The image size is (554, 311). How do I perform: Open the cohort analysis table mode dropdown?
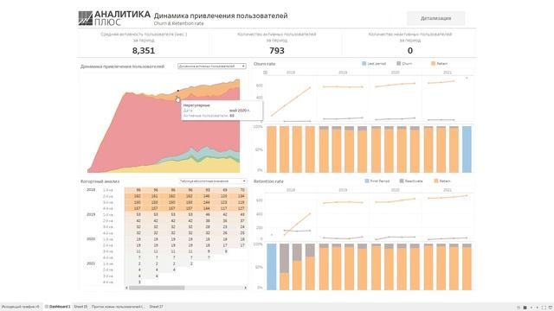[x=212, y=181]
